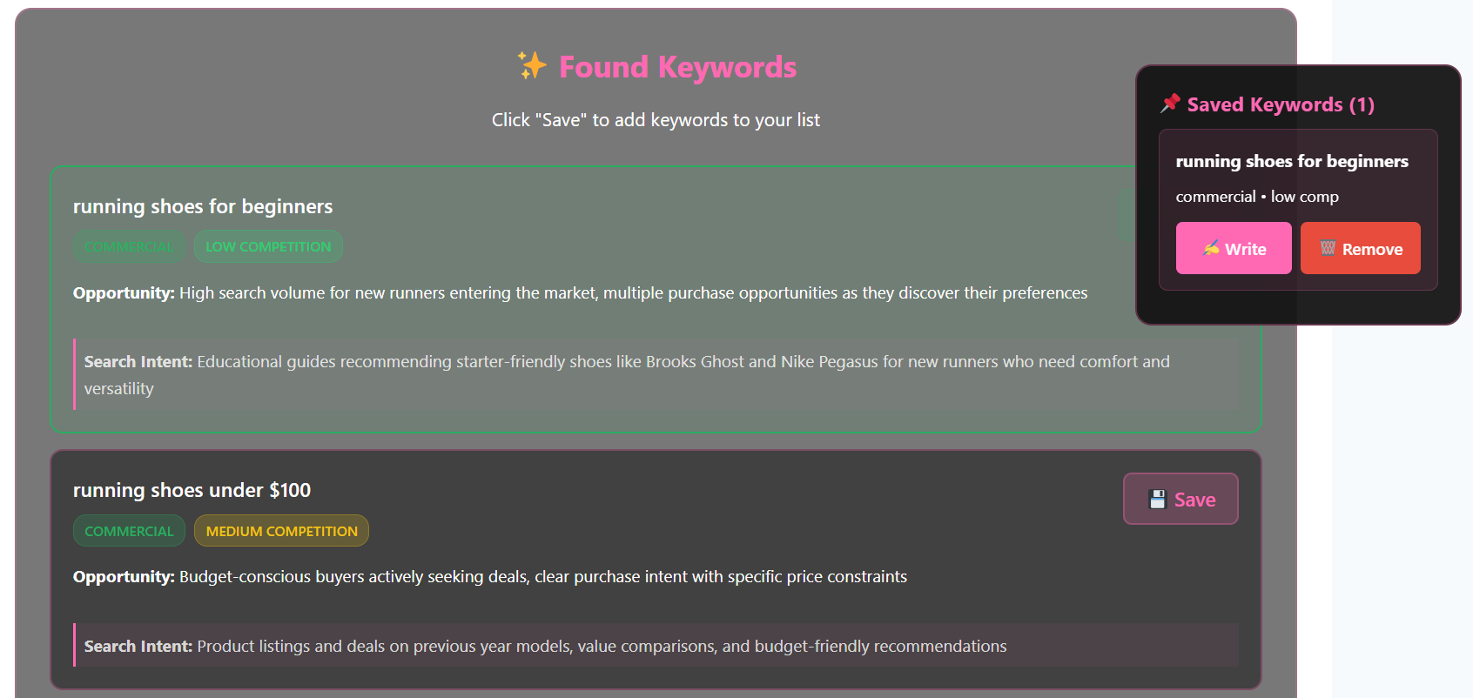Toggle the LOW COMPETITION badge

click(x=268, y=246)
